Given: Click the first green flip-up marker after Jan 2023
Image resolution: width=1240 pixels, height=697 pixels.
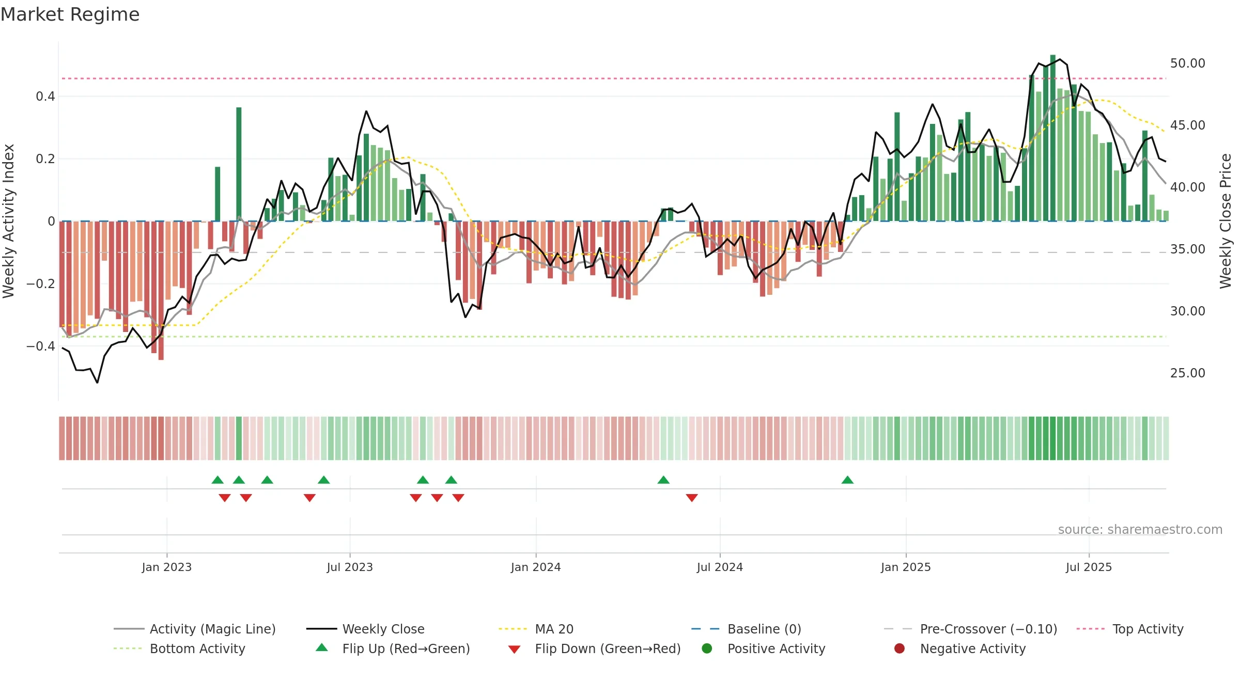Looking at the screenshot, I should [218, 480].
